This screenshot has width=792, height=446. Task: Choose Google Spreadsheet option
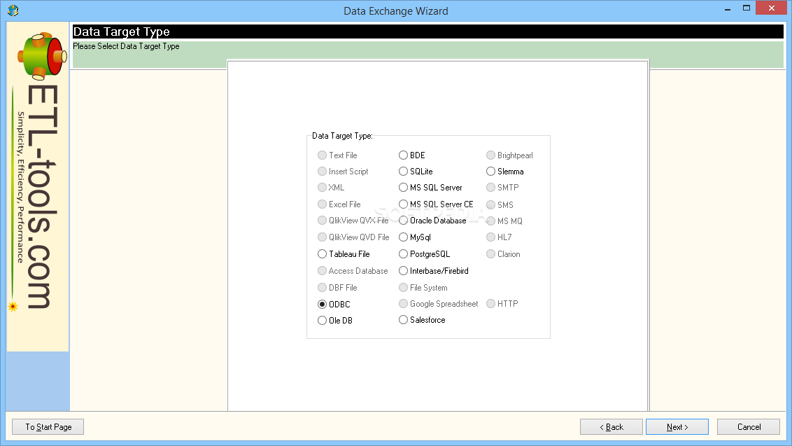click(439, 304)
